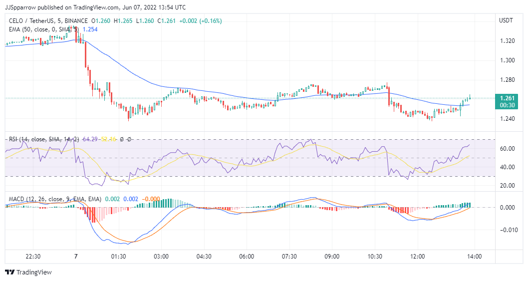Select the 'EMA (50, close, 0, SMA, 5)' indicator legend
The height and width of the screenshot is (281, 528).
click(x=44, y=29)
